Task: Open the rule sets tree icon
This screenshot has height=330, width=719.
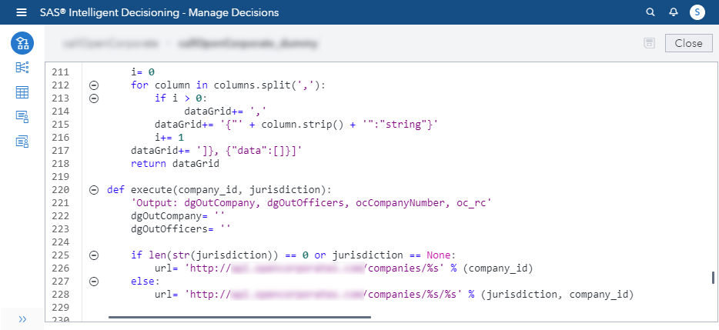Action: pyautogui.click(x=22, y=68)
